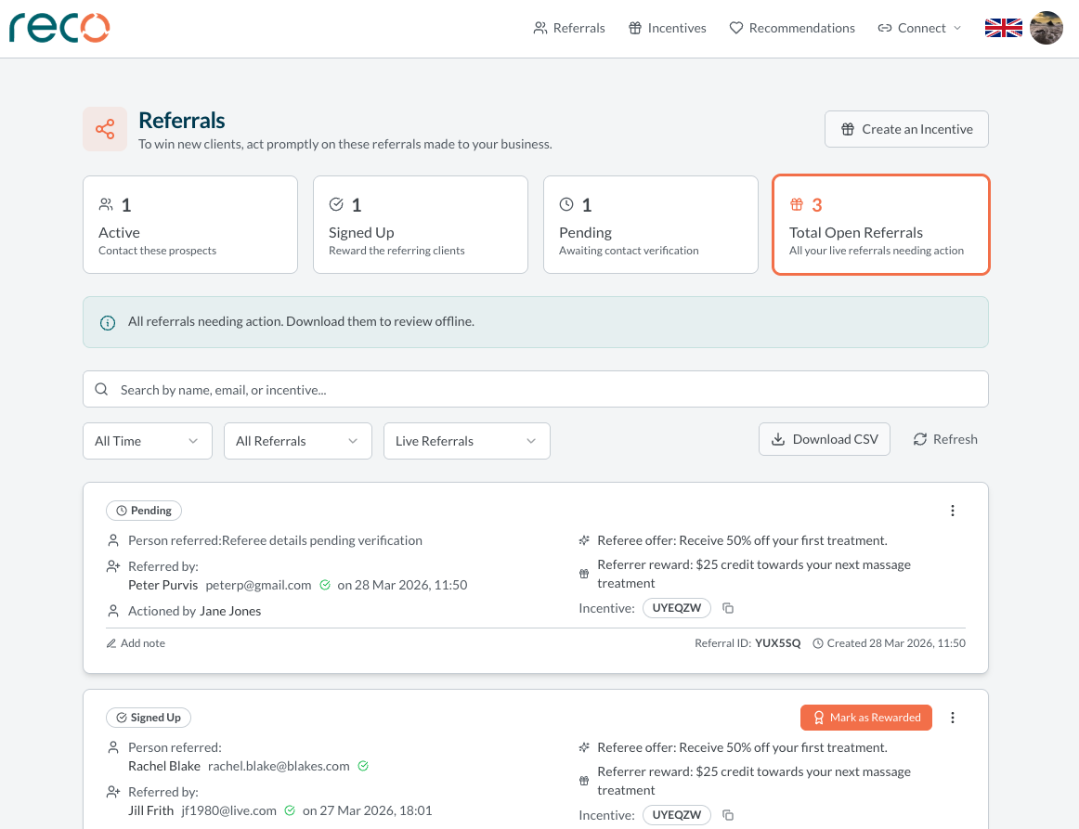Click the Pending status pill
Viewport: 1079px width, 829px height.
coord(144,510)
